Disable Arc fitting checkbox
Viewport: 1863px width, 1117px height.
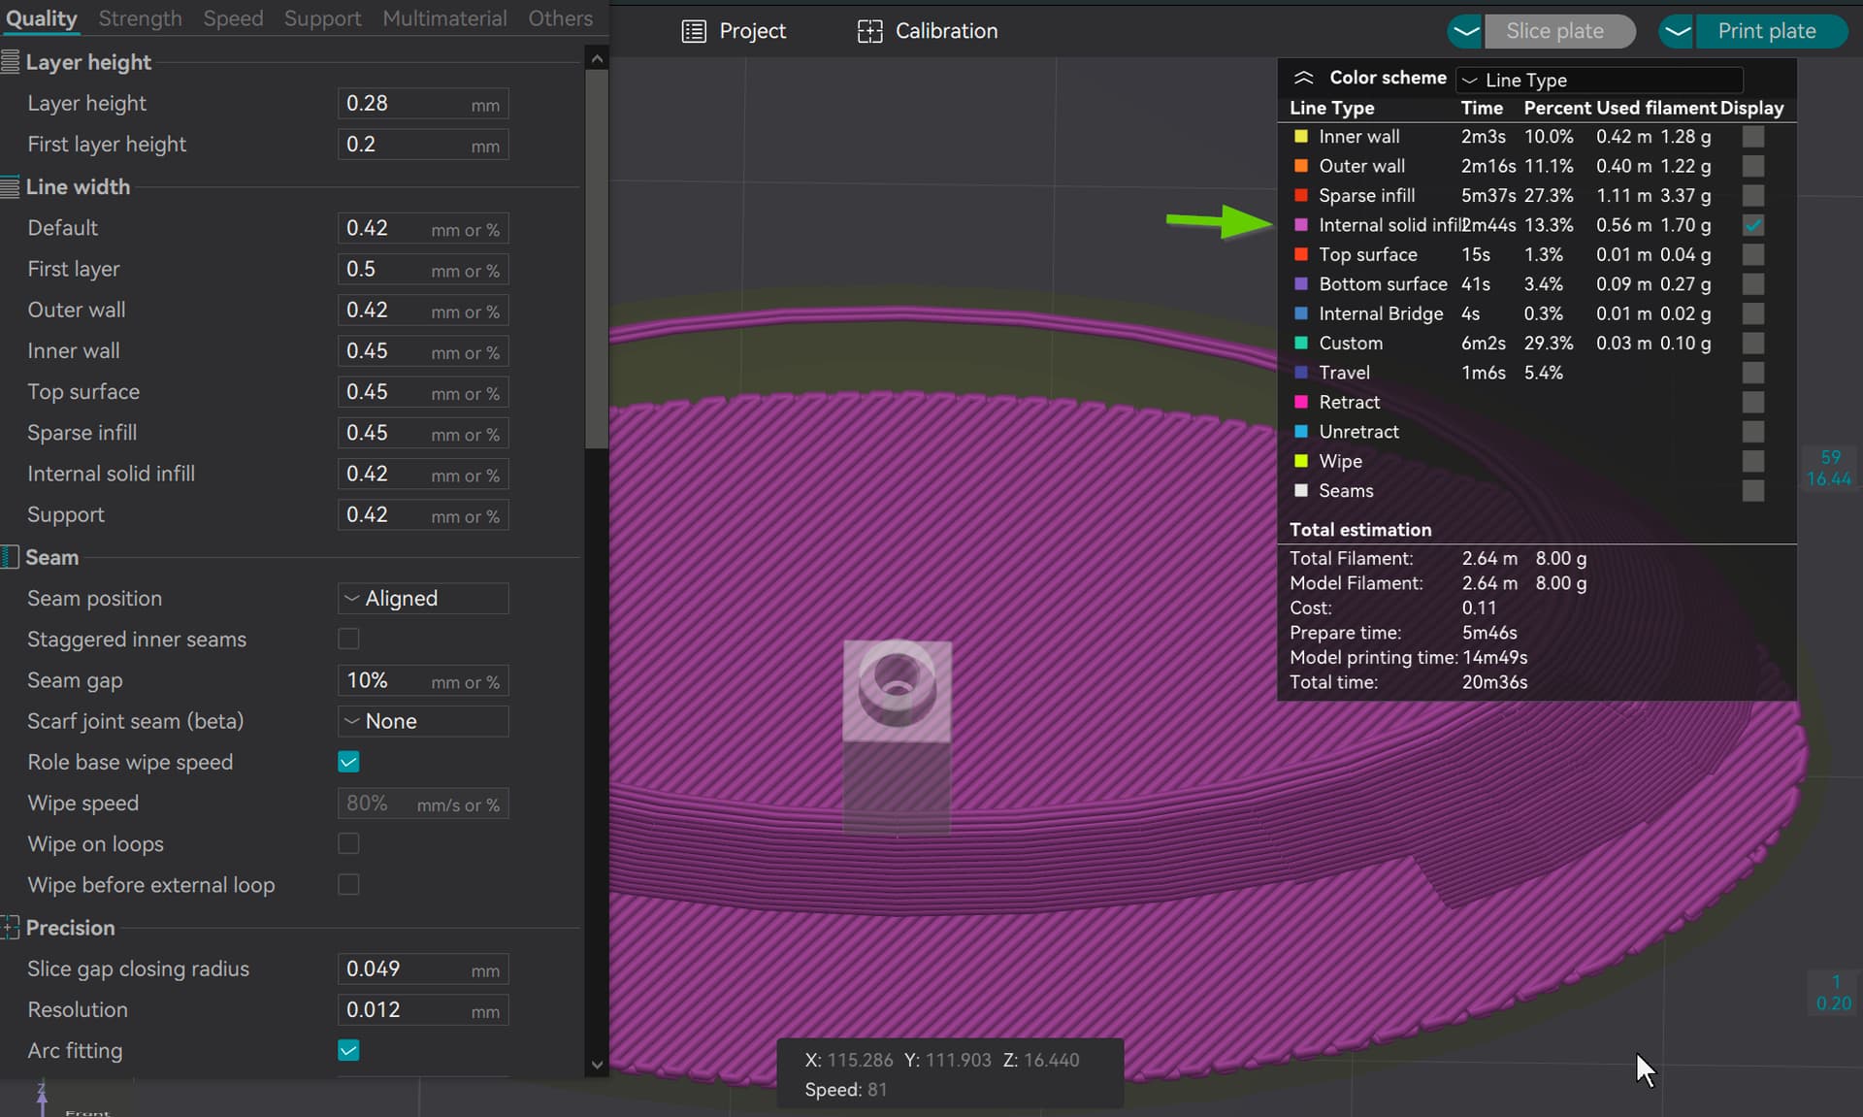348,1050
